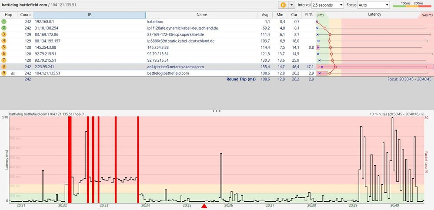
Task: Select the 83.169.172.86 IP cell
Action: (x=47, y=35)
